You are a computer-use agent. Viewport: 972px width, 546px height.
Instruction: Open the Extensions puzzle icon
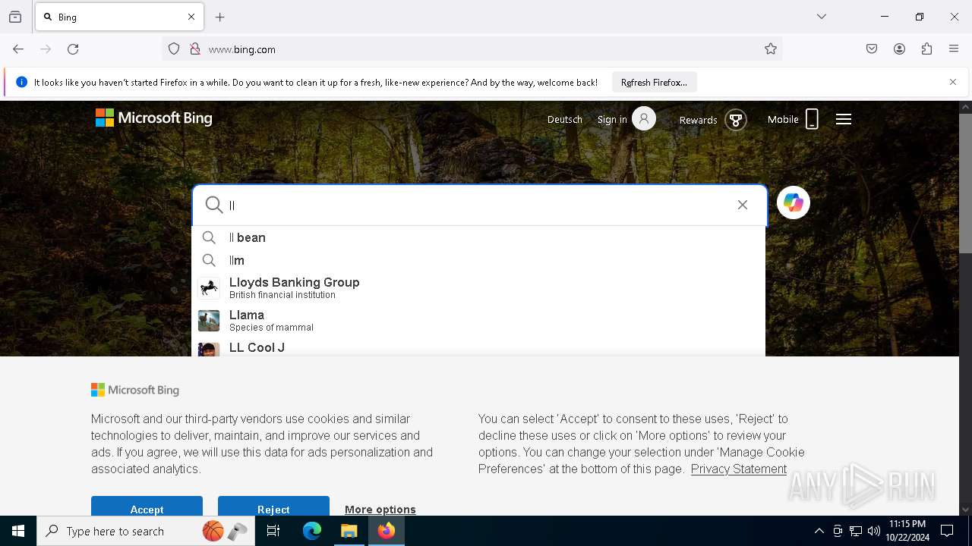pos(926,49)
